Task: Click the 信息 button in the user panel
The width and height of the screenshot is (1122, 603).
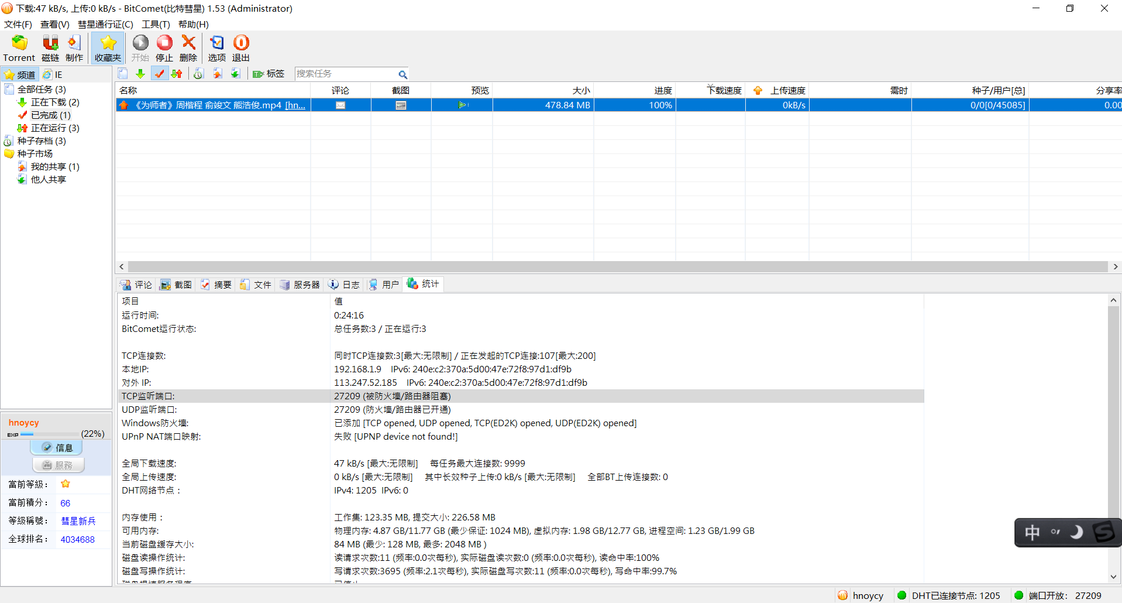Action: [x=57, y=448]
